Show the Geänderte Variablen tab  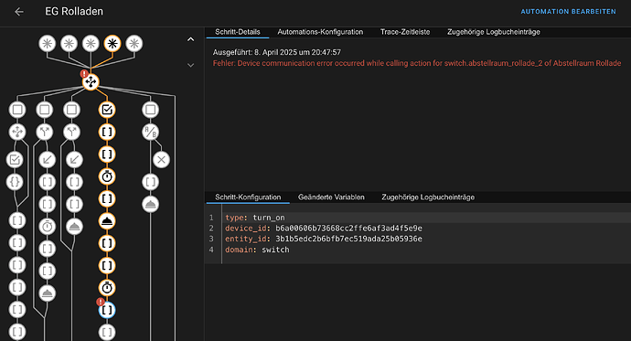point(331,197)
